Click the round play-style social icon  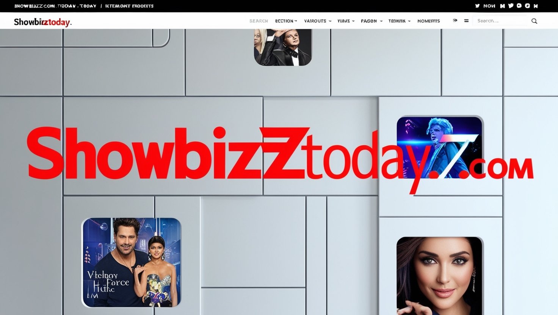point(519,6)
